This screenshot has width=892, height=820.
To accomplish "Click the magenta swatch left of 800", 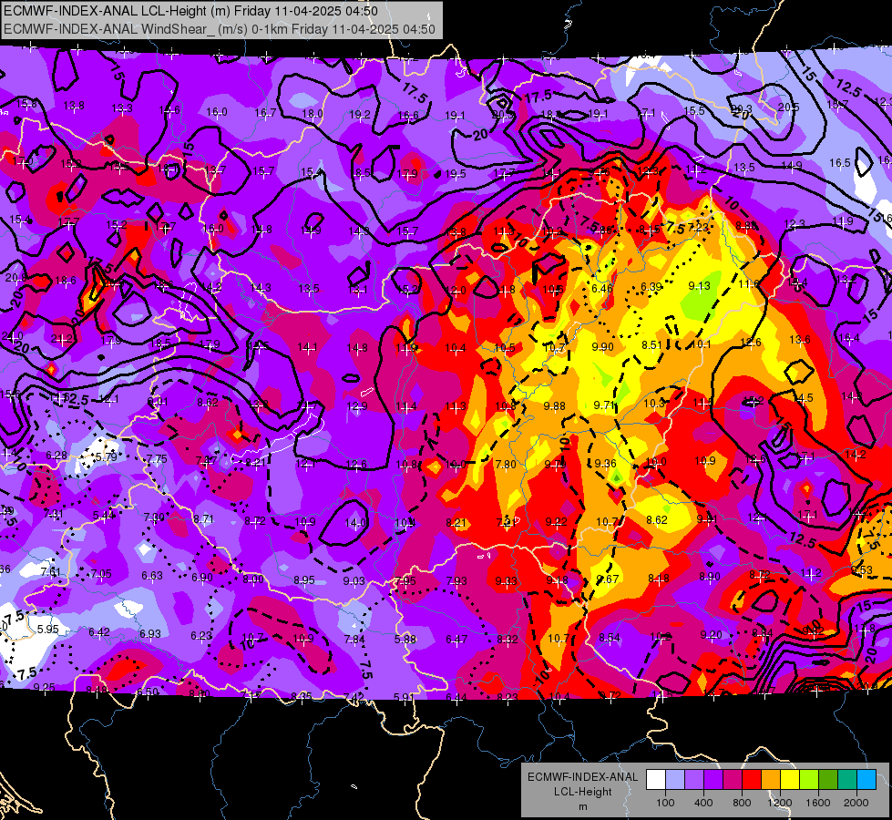I will click(x=733, y=779).
